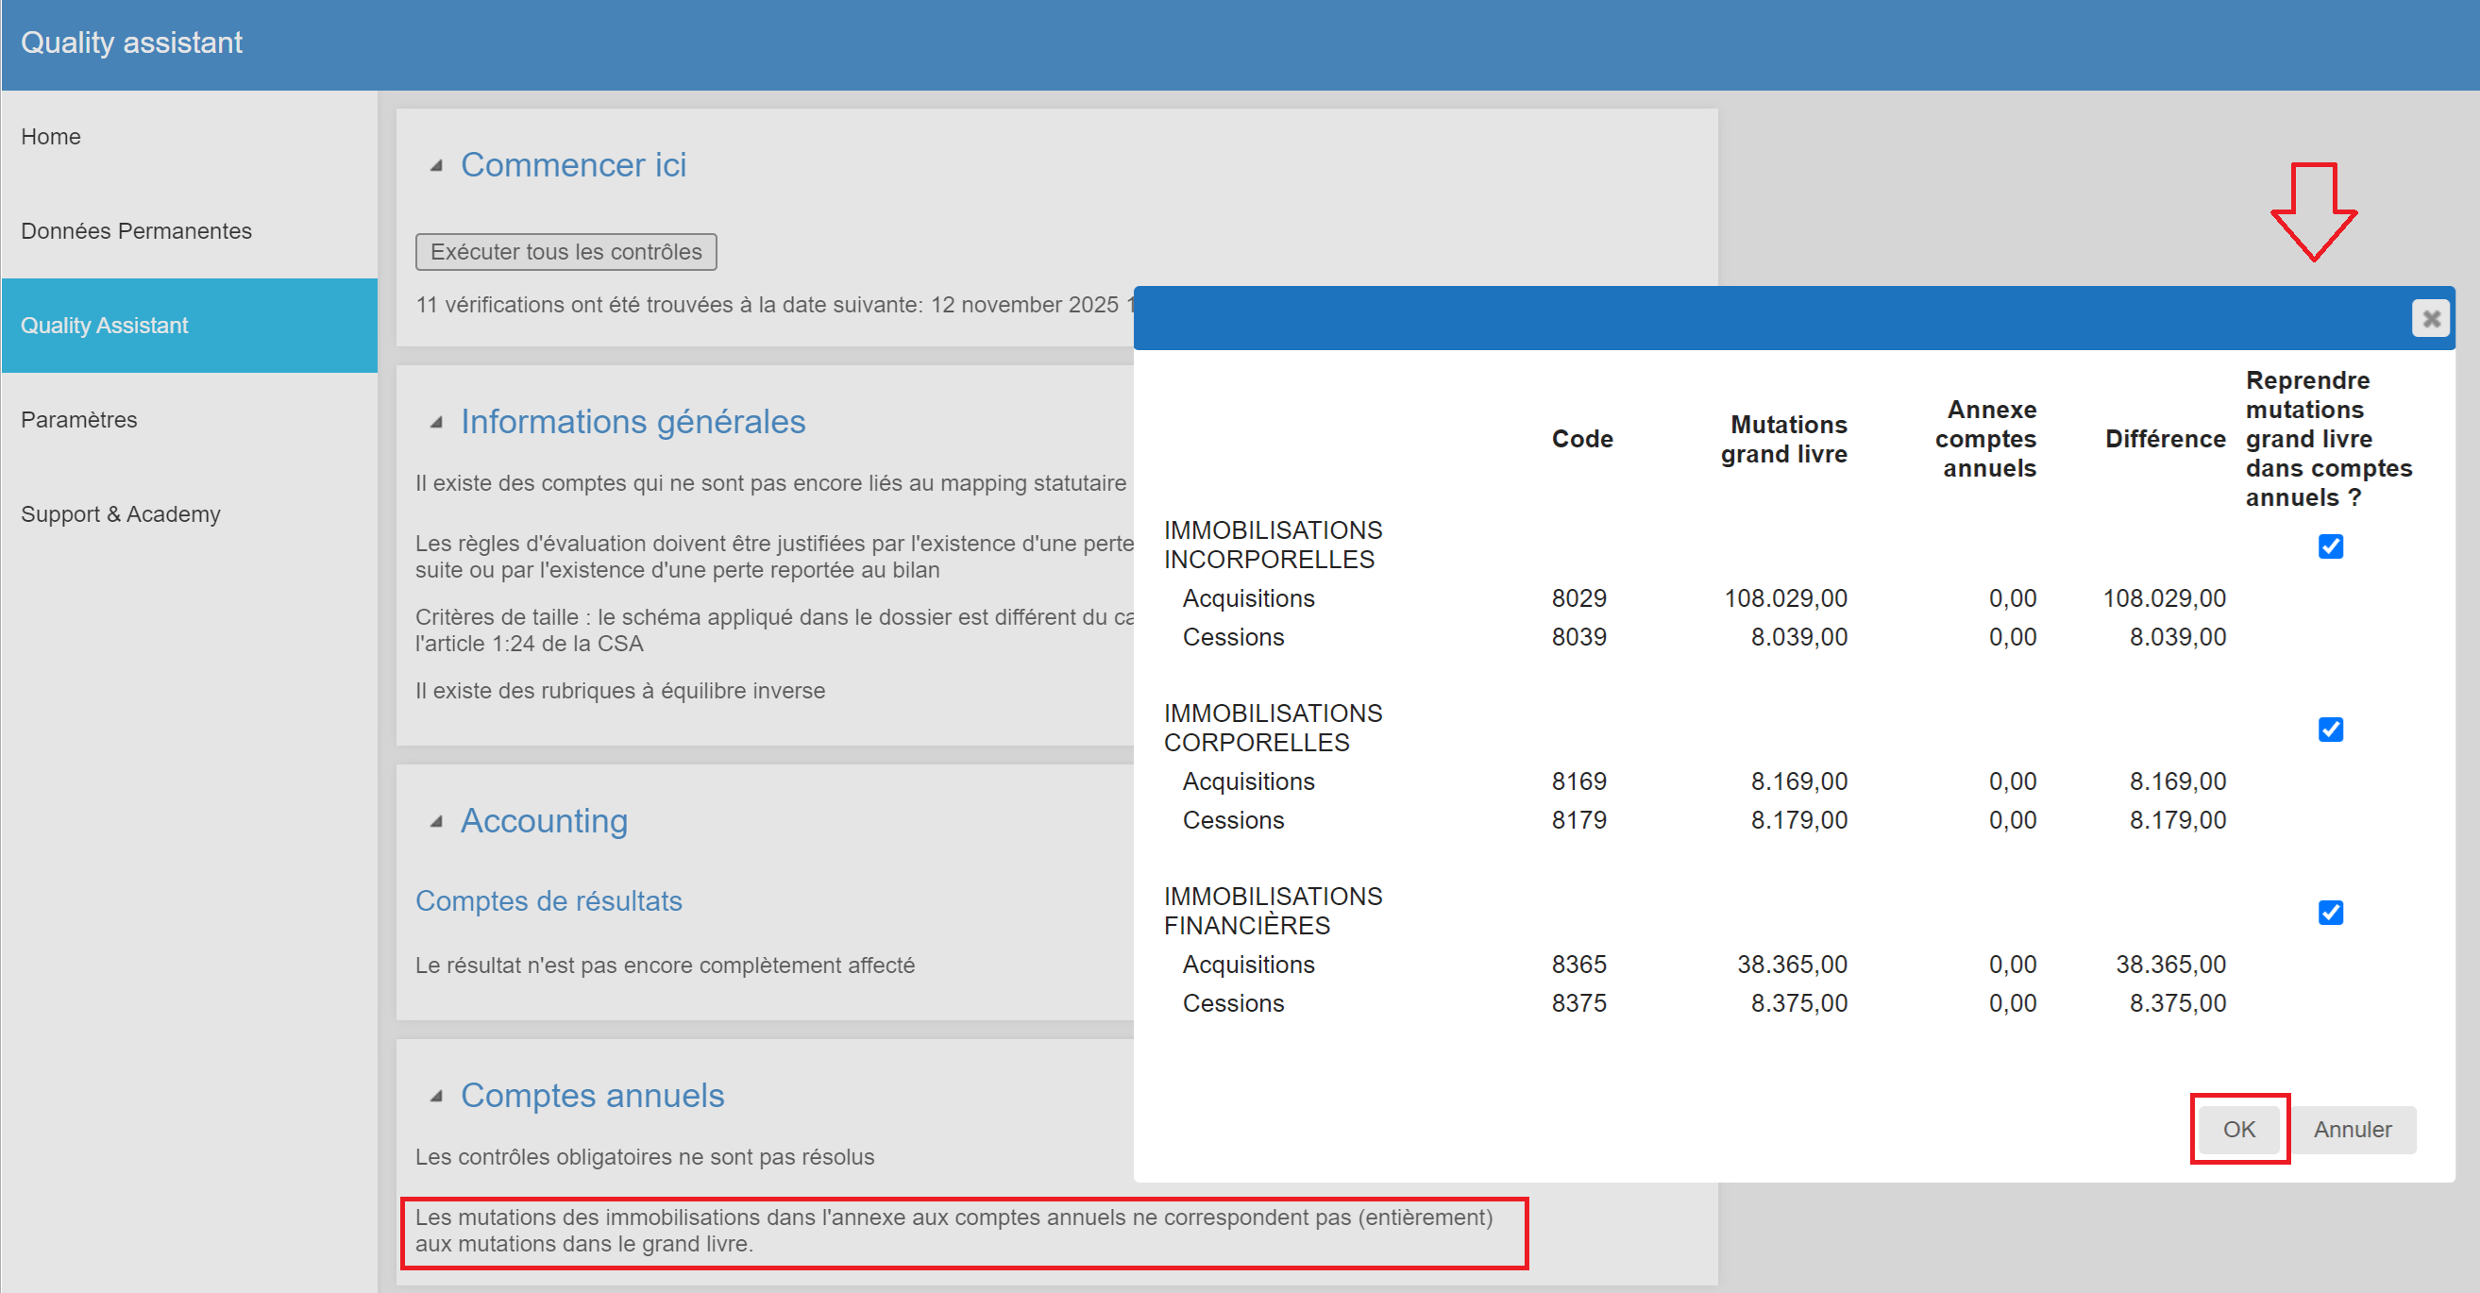Open Données Permanentes menu item
The height and width of the screenshot is (1293, 2480).
(x=136, y=231)
